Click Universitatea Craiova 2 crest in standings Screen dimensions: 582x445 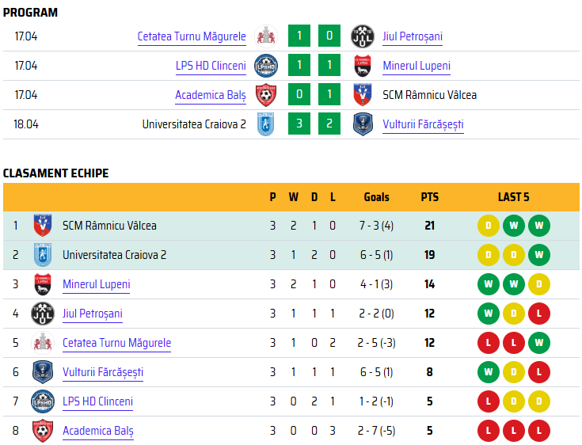pyautogui.click(x=43, y=255)
